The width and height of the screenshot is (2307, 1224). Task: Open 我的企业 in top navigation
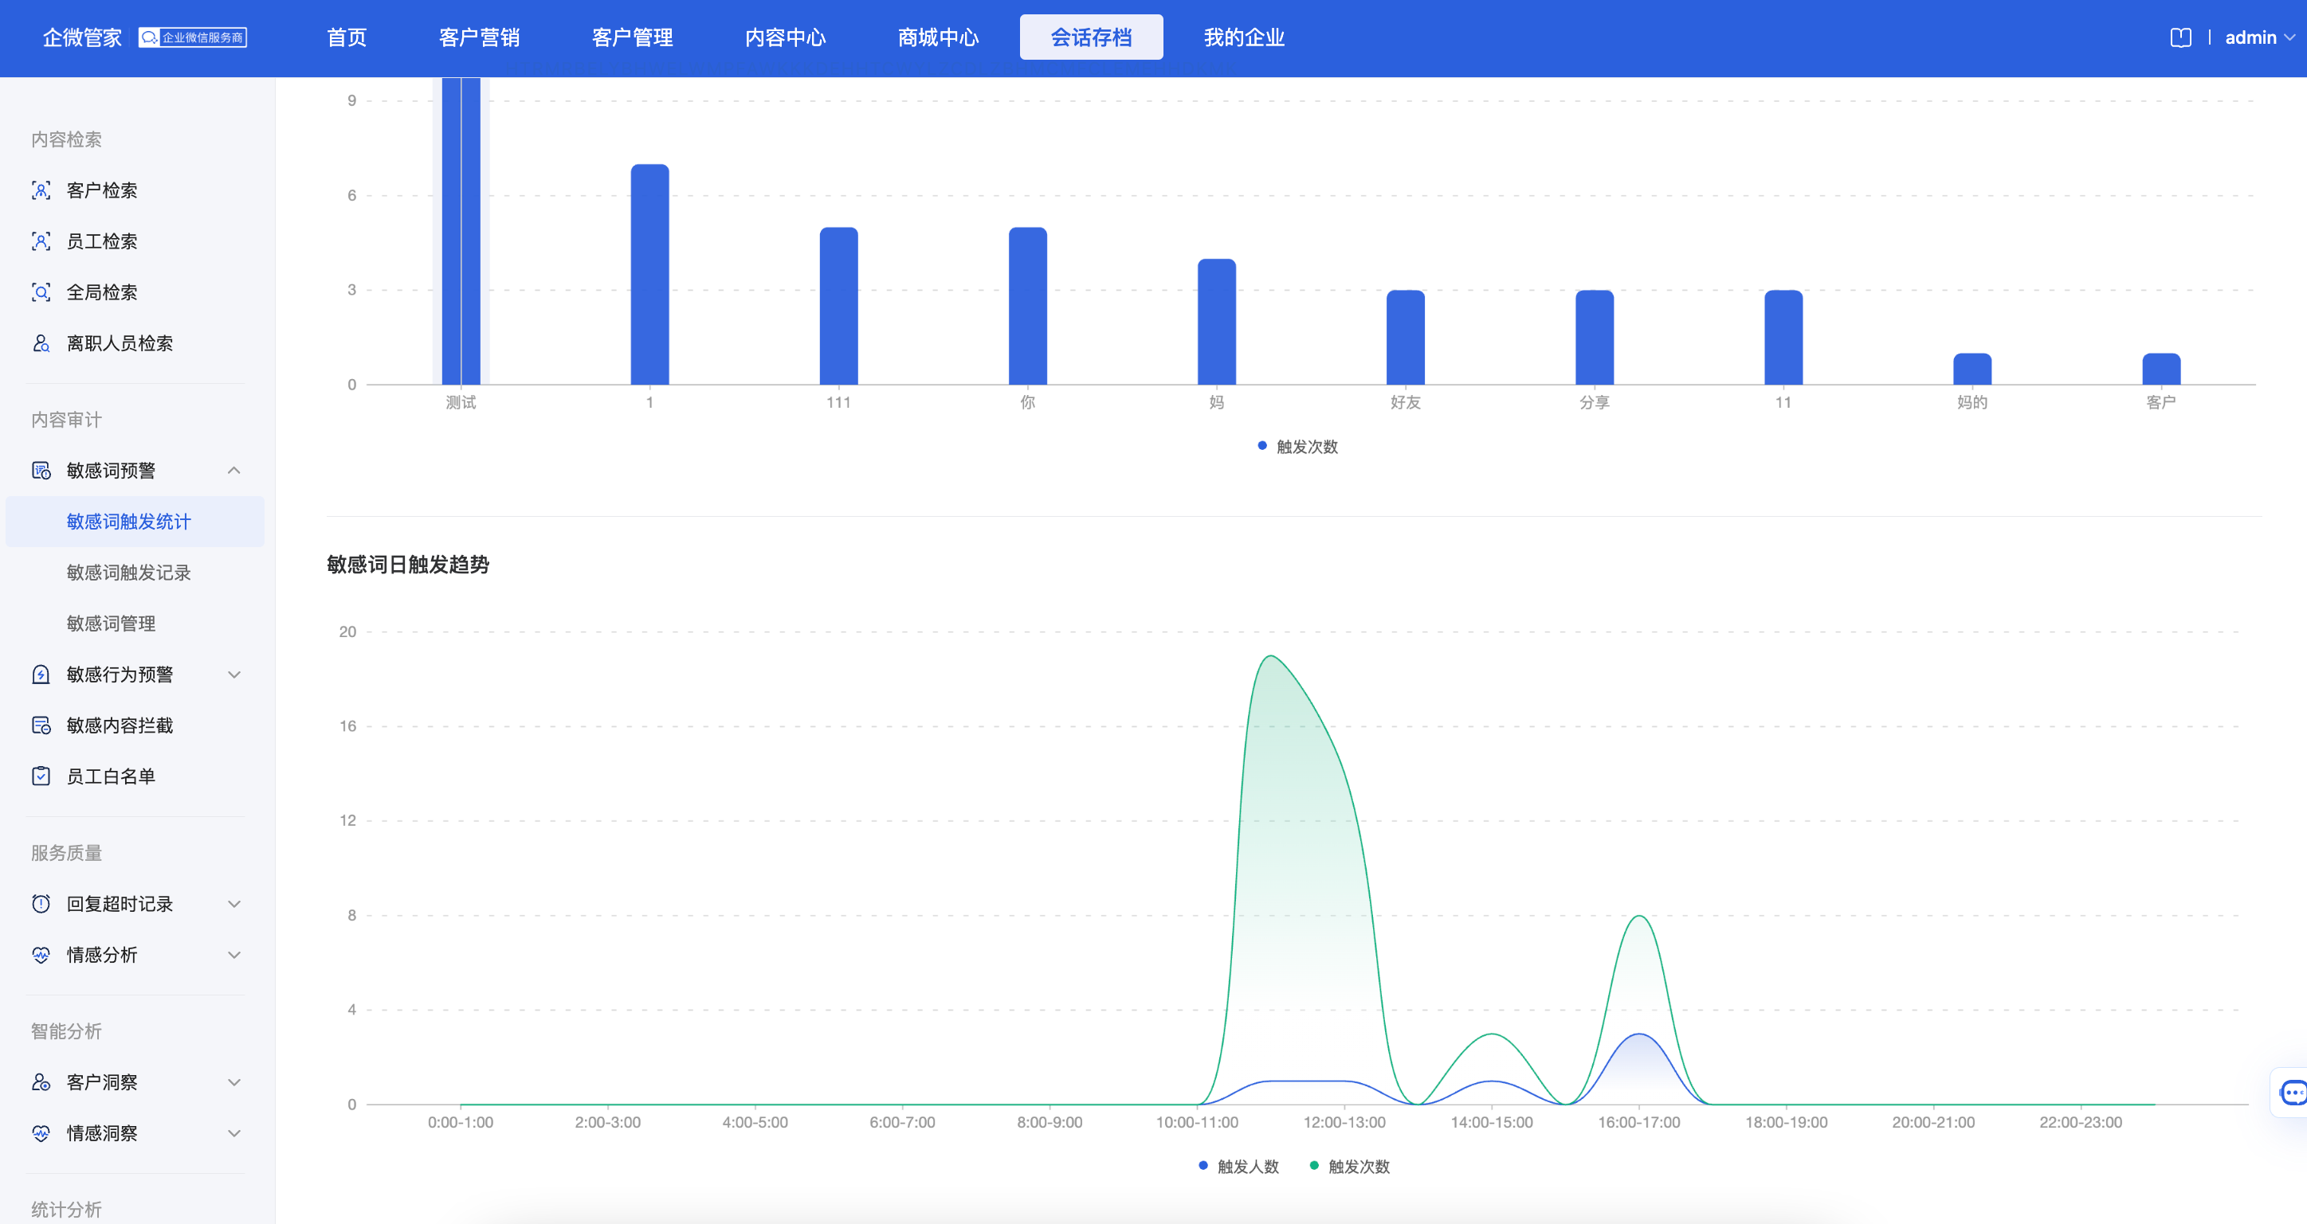pos(1244,37)
